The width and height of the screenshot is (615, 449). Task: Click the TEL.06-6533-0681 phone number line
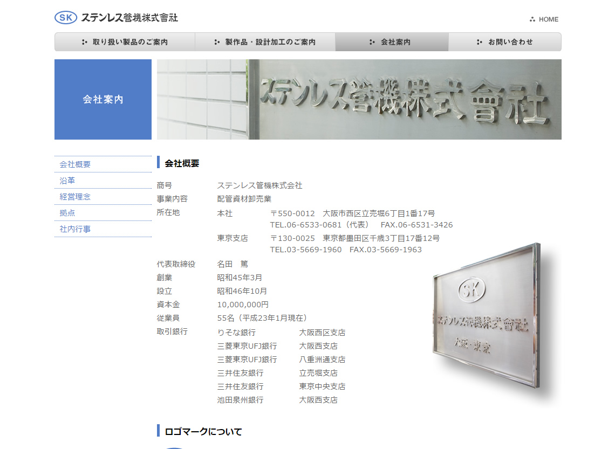coord(361,225)
